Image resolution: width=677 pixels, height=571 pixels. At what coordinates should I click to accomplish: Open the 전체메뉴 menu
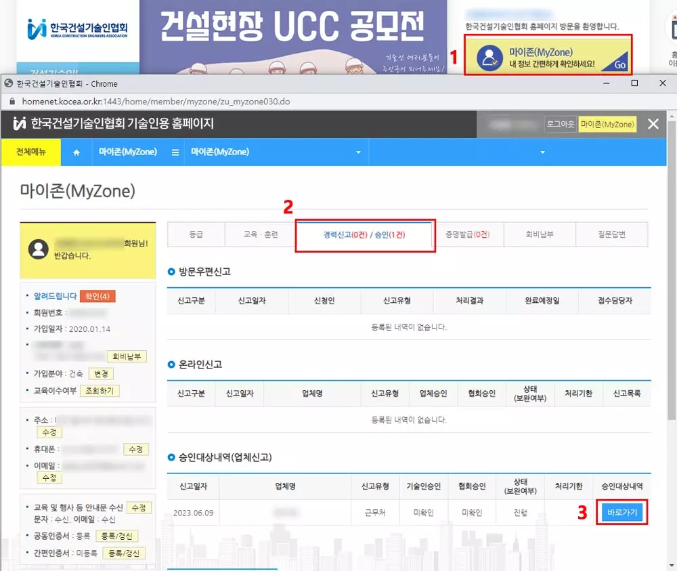(x=31, y=152)
